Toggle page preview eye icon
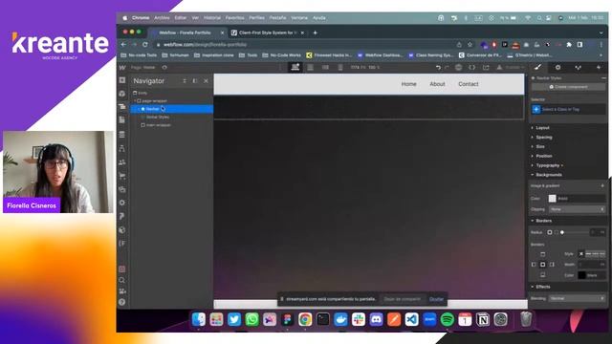This screenshot has height=344, width=612. [x=164, y=68]
